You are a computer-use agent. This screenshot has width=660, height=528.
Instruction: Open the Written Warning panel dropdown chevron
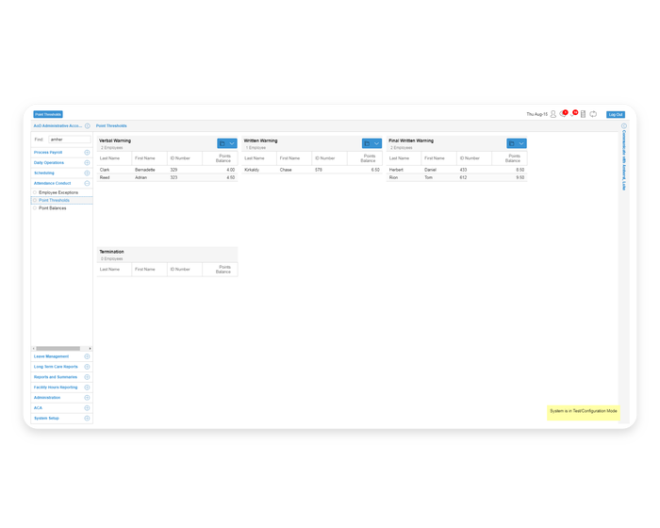tap(377, 143)
